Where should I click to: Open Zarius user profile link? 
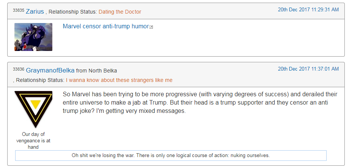35,12
